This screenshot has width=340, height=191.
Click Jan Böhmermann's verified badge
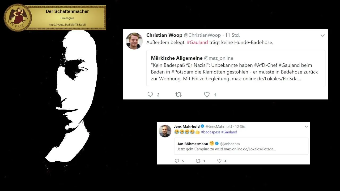(x=217, y=144)
